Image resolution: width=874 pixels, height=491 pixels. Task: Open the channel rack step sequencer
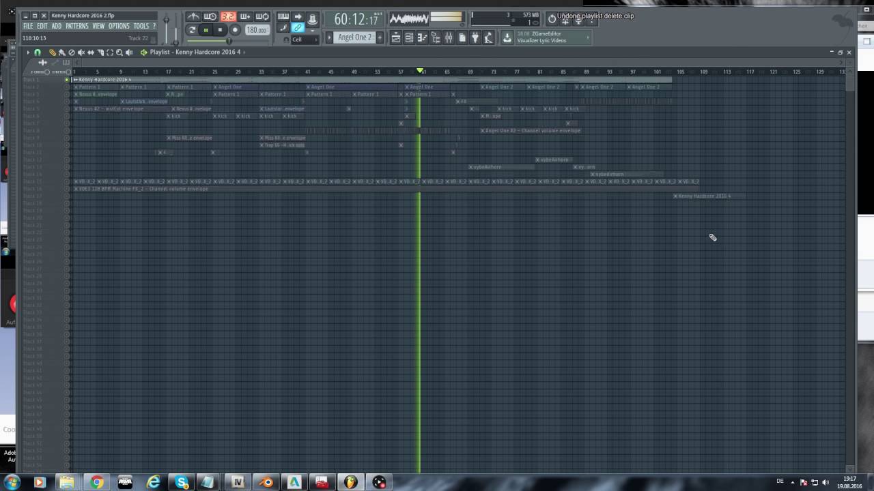[409, 38]
